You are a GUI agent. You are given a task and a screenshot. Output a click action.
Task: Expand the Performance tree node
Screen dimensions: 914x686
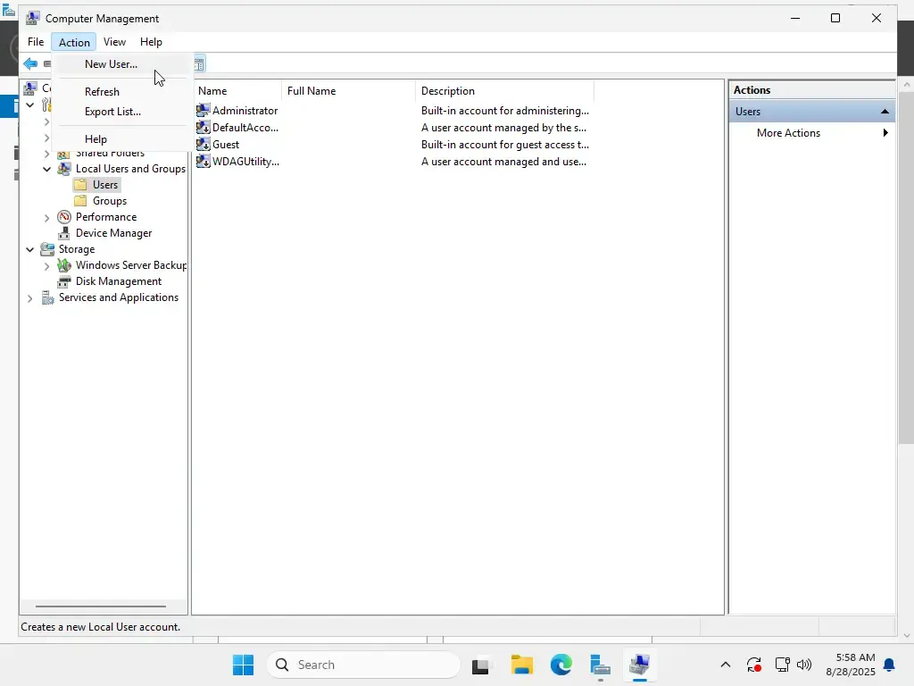pos(46,218)
